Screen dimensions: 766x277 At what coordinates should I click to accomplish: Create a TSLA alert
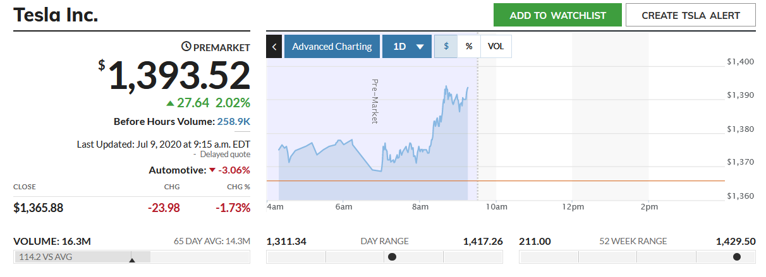click(x=691, y=15)
